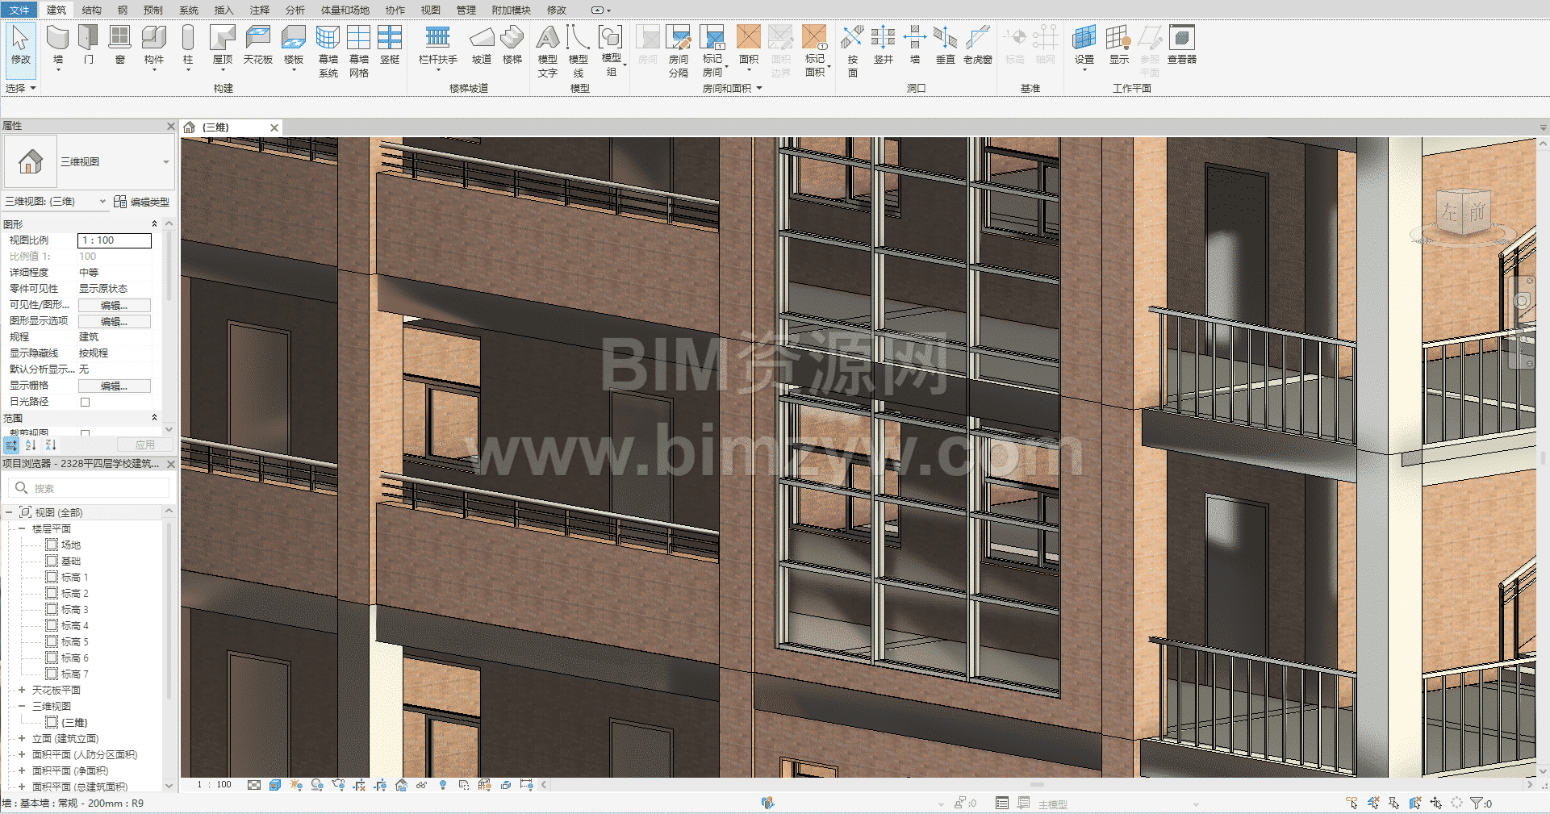
Task: Choose the 竖梃 (Mullion) tool
Action: [x=390, y=44]
